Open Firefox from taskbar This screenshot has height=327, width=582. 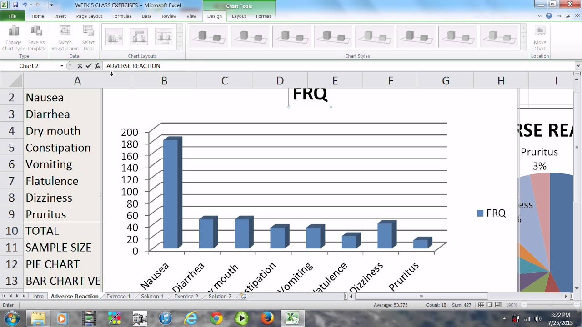pos(267,318)
